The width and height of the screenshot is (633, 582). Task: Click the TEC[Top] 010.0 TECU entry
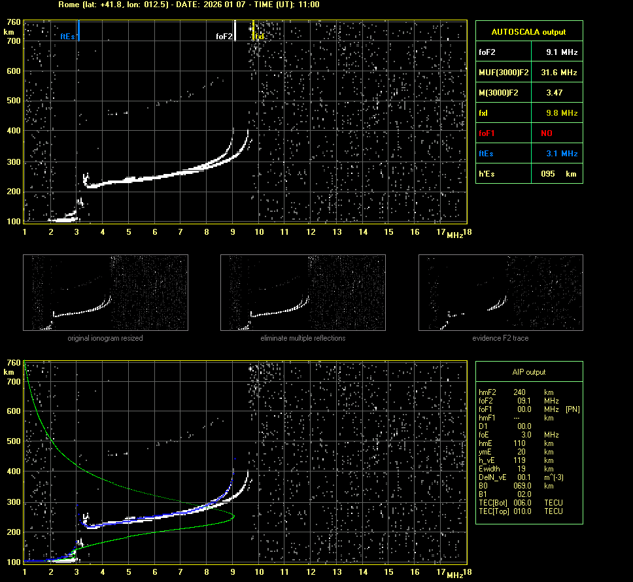pos(520,511)
